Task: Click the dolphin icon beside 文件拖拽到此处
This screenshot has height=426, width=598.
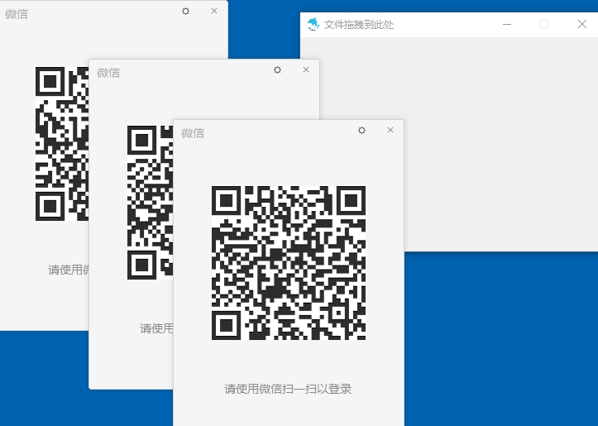Action: [x=313, y=25]
